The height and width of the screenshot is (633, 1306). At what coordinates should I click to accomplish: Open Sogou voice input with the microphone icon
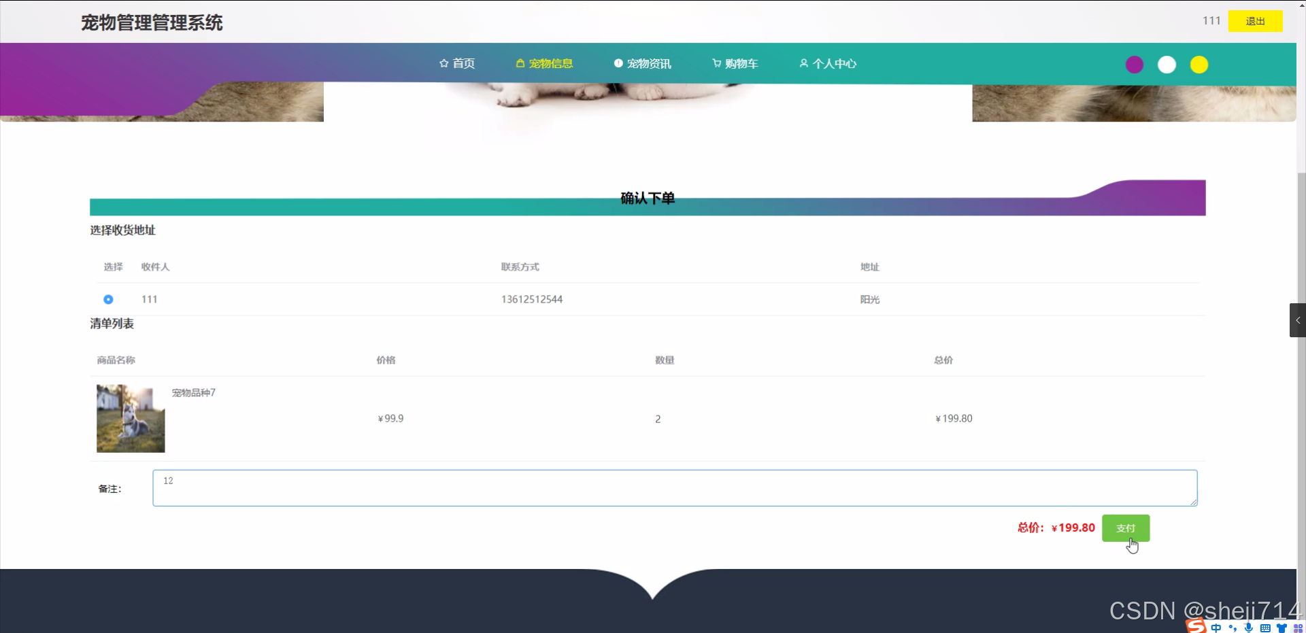click(1249, 628)
